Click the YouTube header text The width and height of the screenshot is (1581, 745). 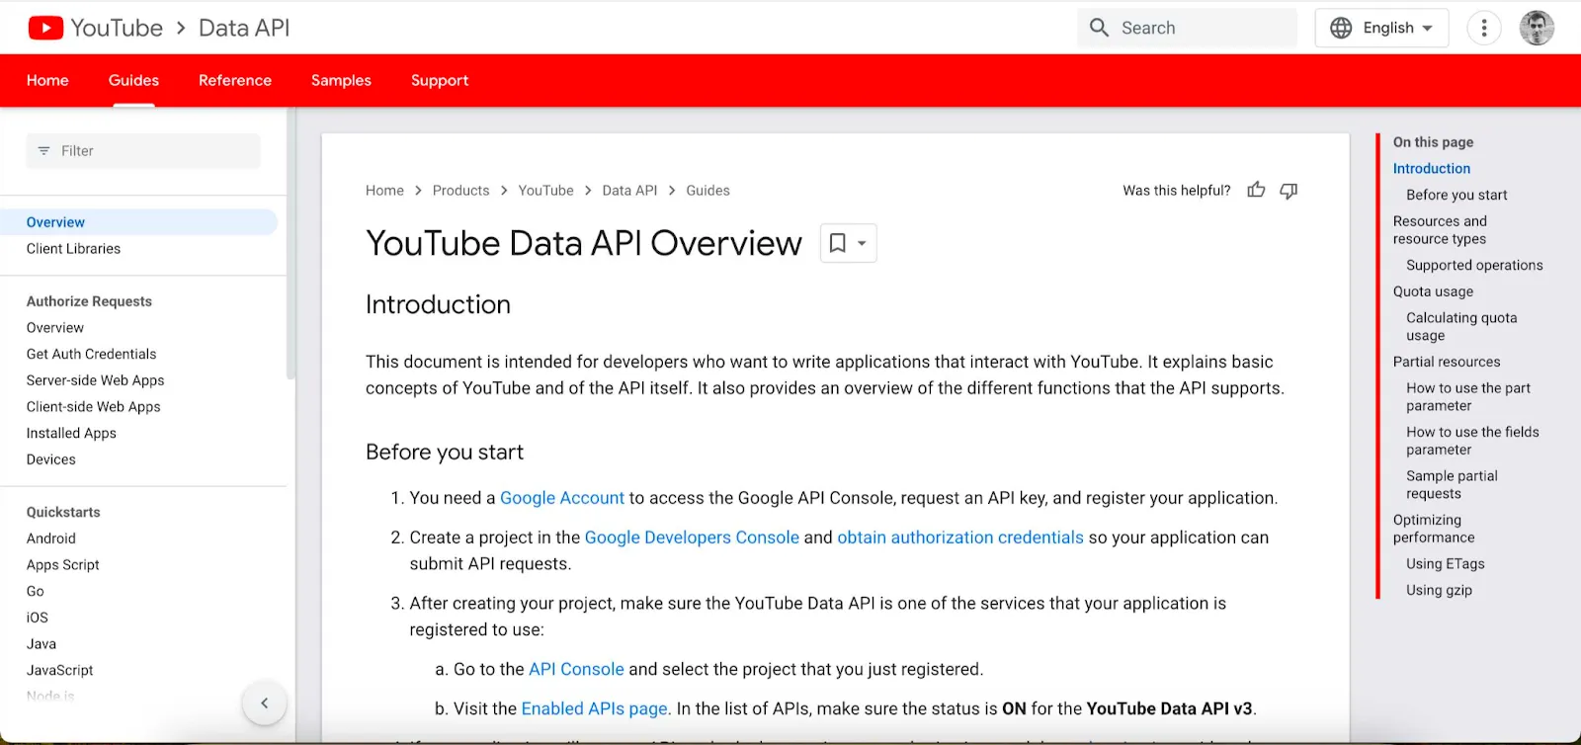click(x=117, y=28)
